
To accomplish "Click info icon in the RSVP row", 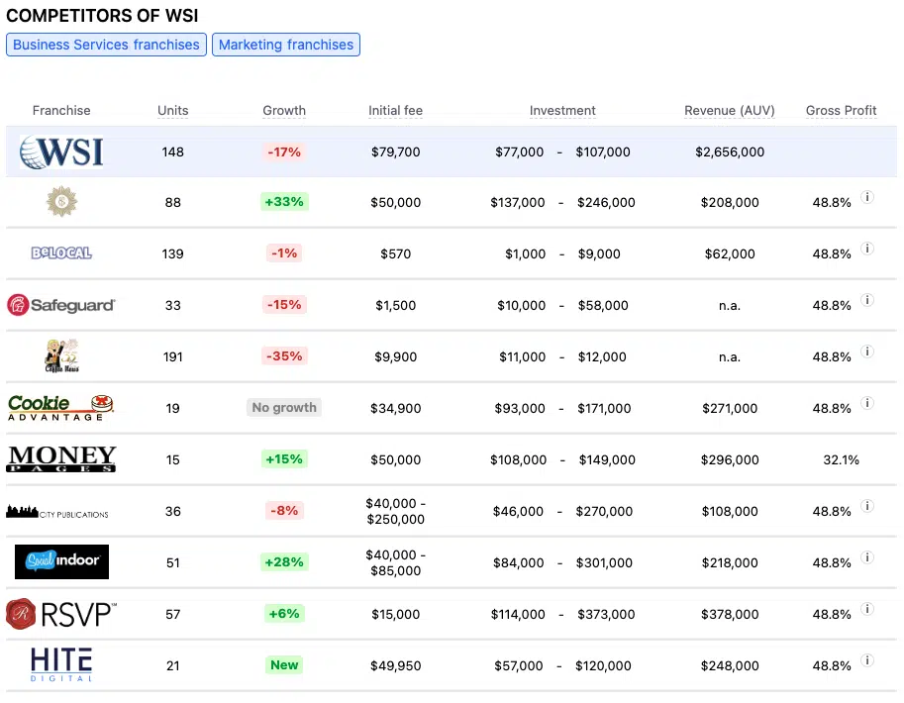I will tap(867, 609).
